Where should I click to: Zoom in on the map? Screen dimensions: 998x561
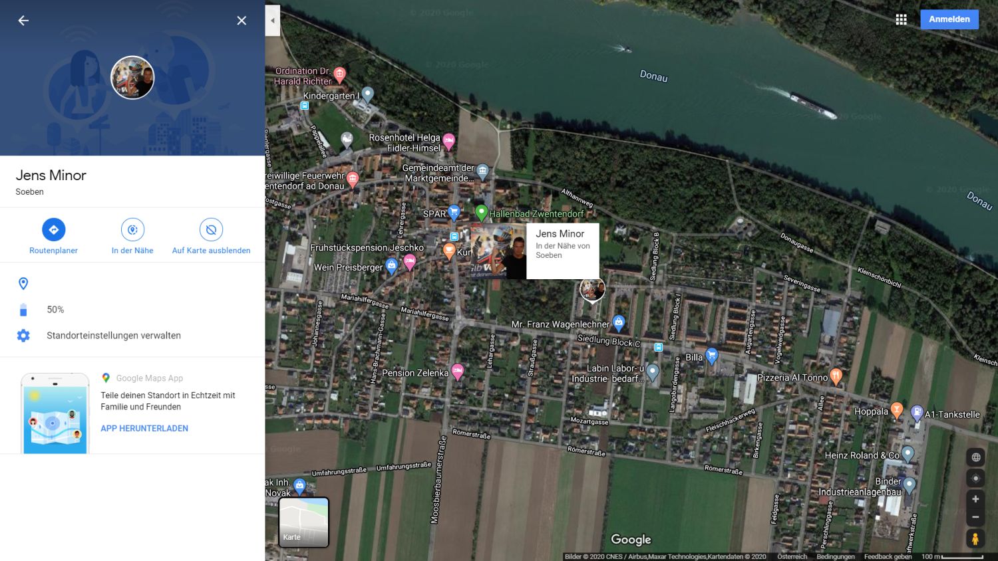point(975,499)
